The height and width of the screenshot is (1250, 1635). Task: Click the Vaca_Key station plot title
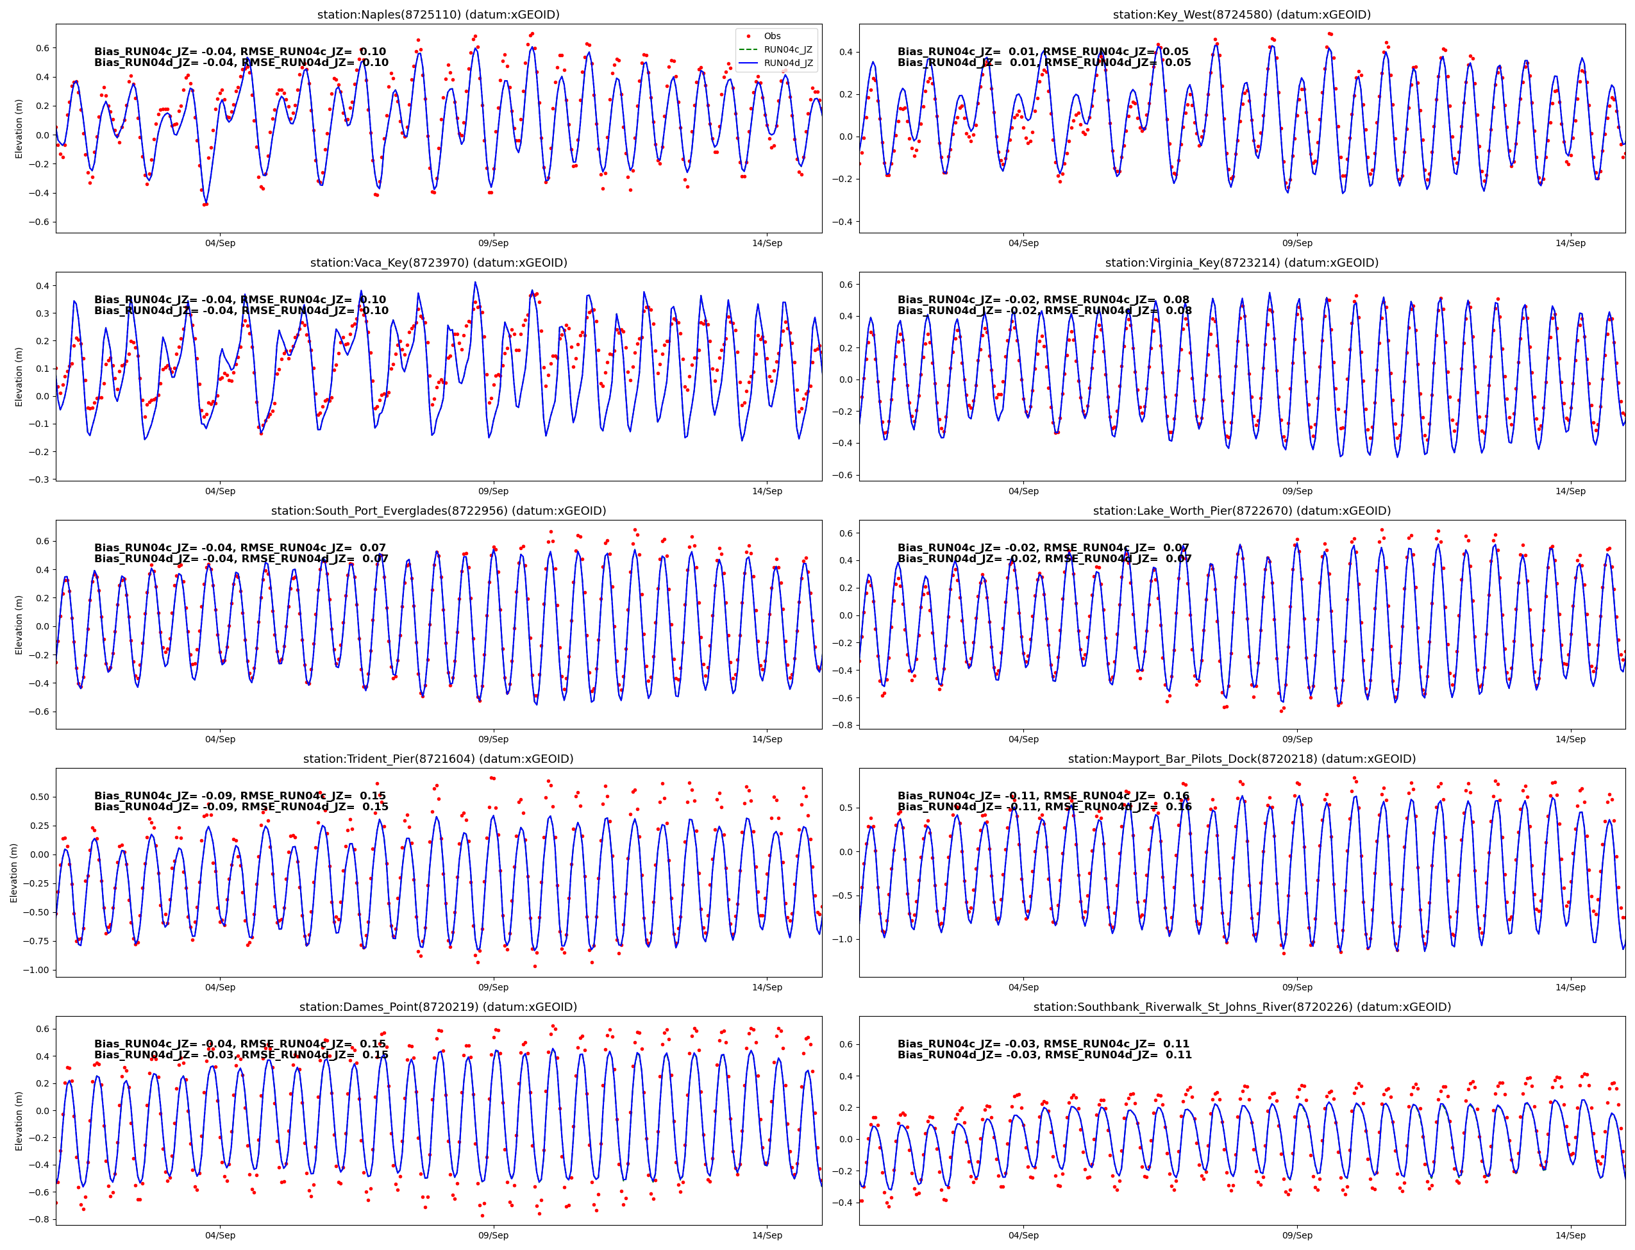coord(439,263)
